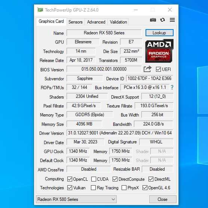Click the DirectX Support value 12 (12_0)
208x208 pixels.
point(157,96)
